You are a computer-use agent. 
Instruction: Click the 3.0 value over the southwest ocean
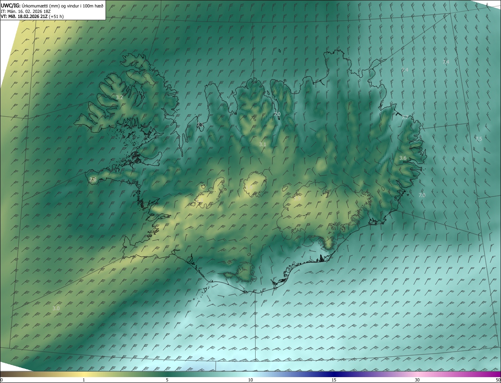pyautogui.click(x=56, y=309)
